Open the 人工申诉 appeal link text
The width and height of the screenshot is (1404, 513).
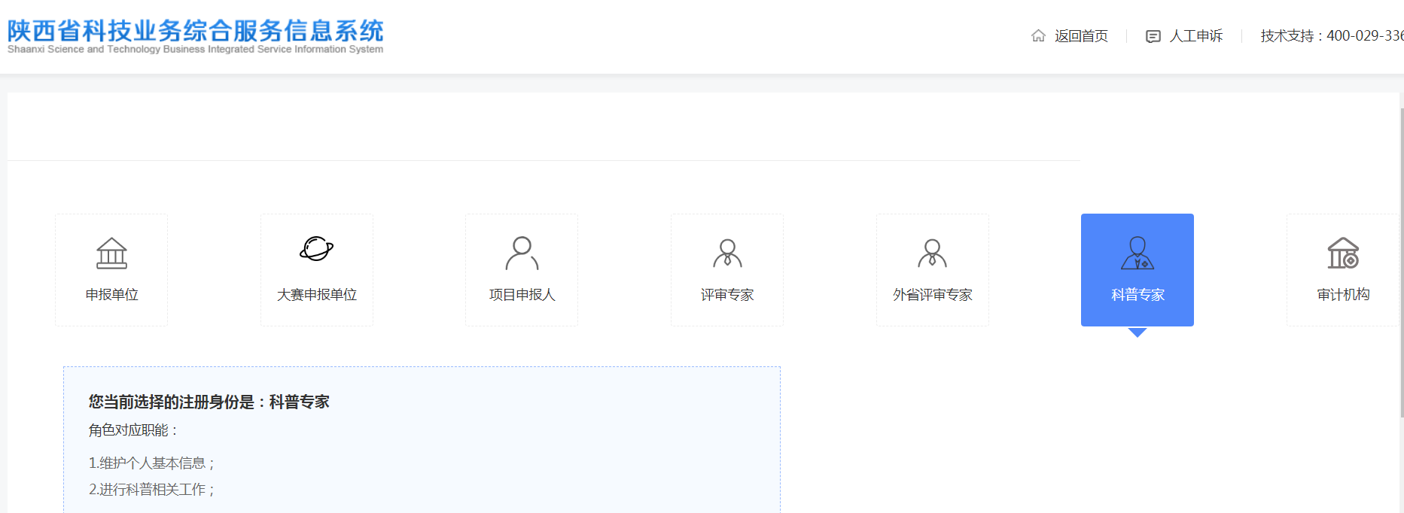click(1195, 36)
